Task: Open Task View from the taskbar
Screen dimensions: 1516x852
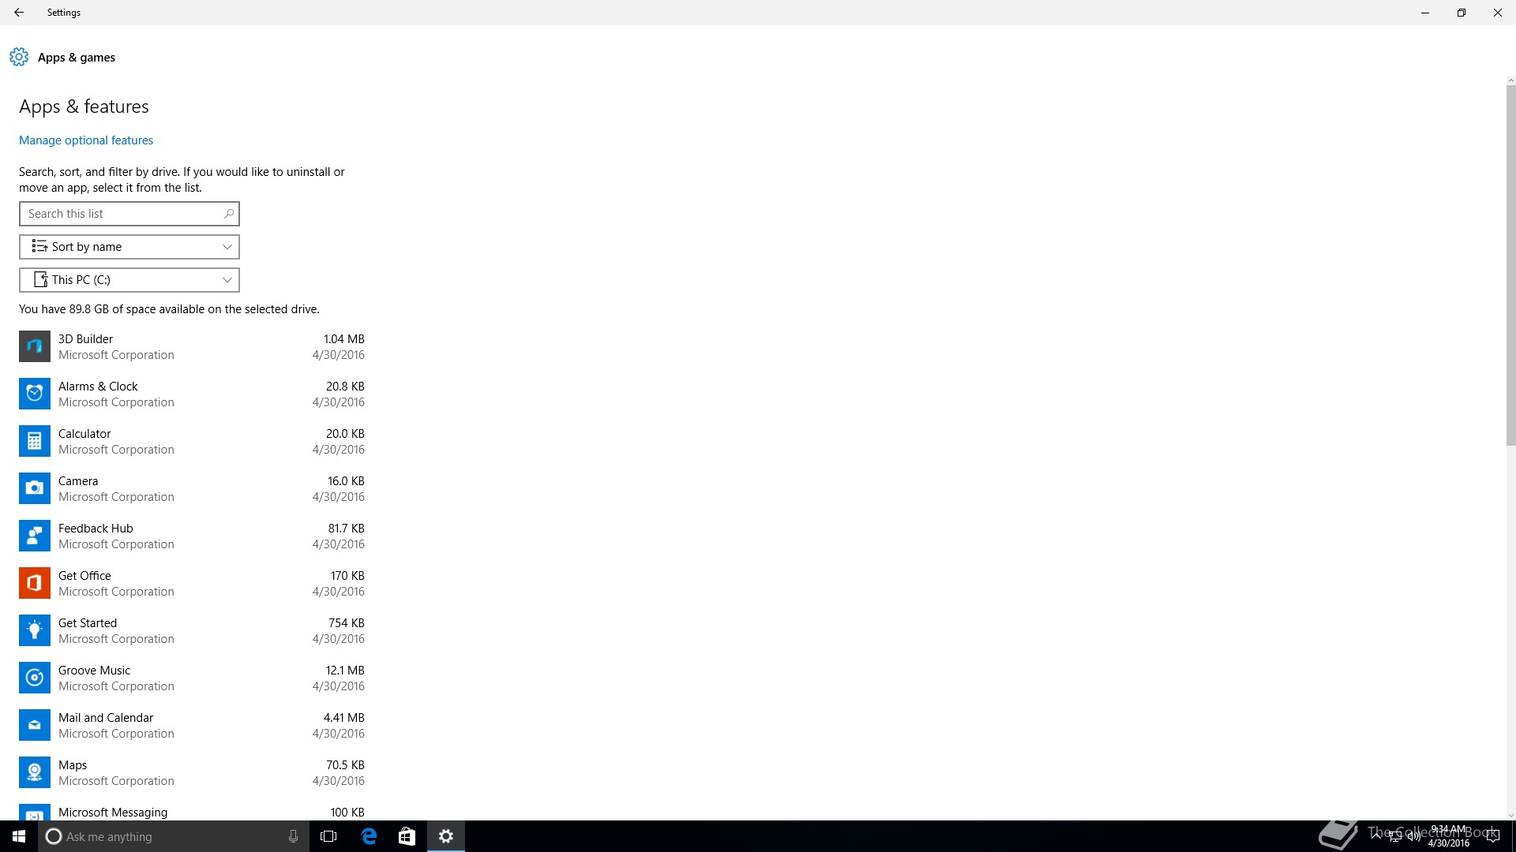Action: [x=328, y=836]
